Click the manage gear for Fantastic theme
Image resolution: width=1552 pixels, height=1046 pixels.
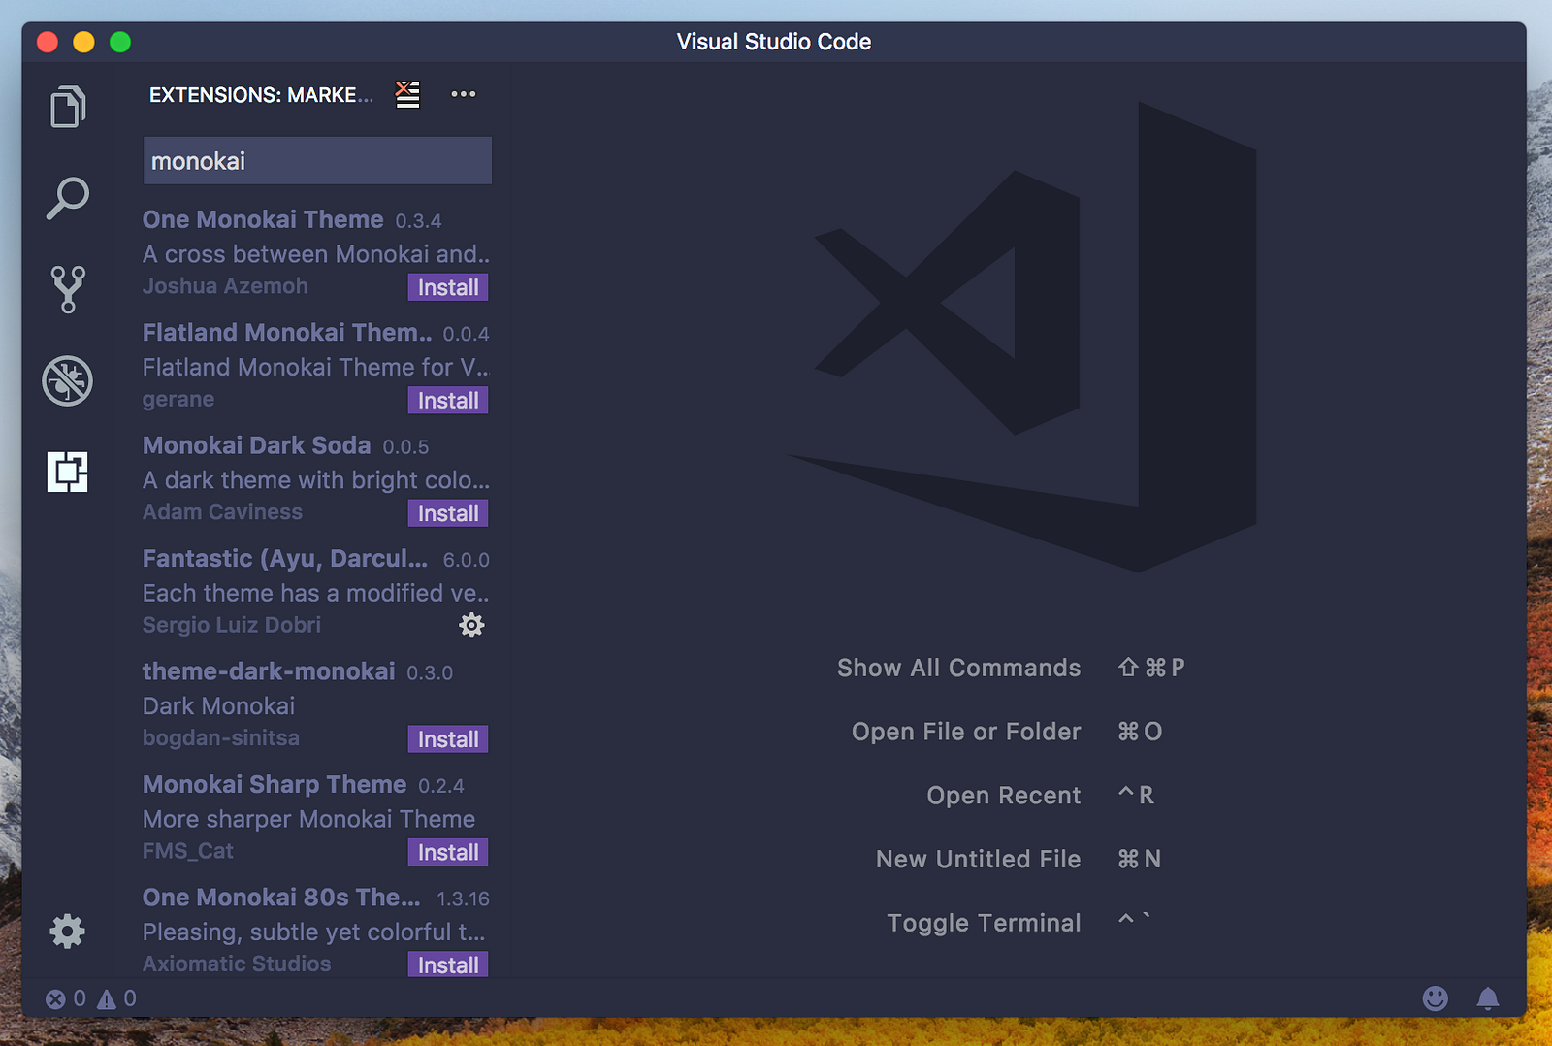click(471, 625)
